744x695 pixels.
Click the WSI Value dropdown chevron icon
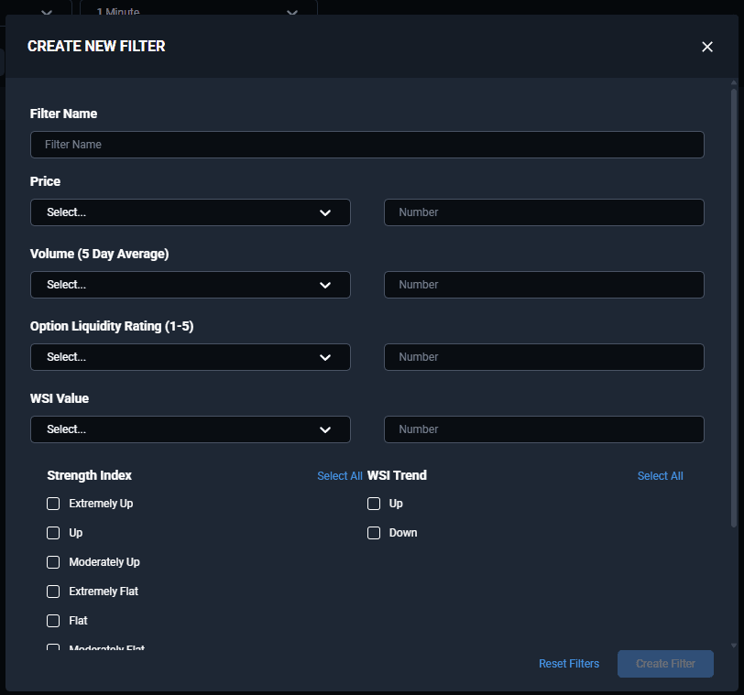click(x=325, y=430)
